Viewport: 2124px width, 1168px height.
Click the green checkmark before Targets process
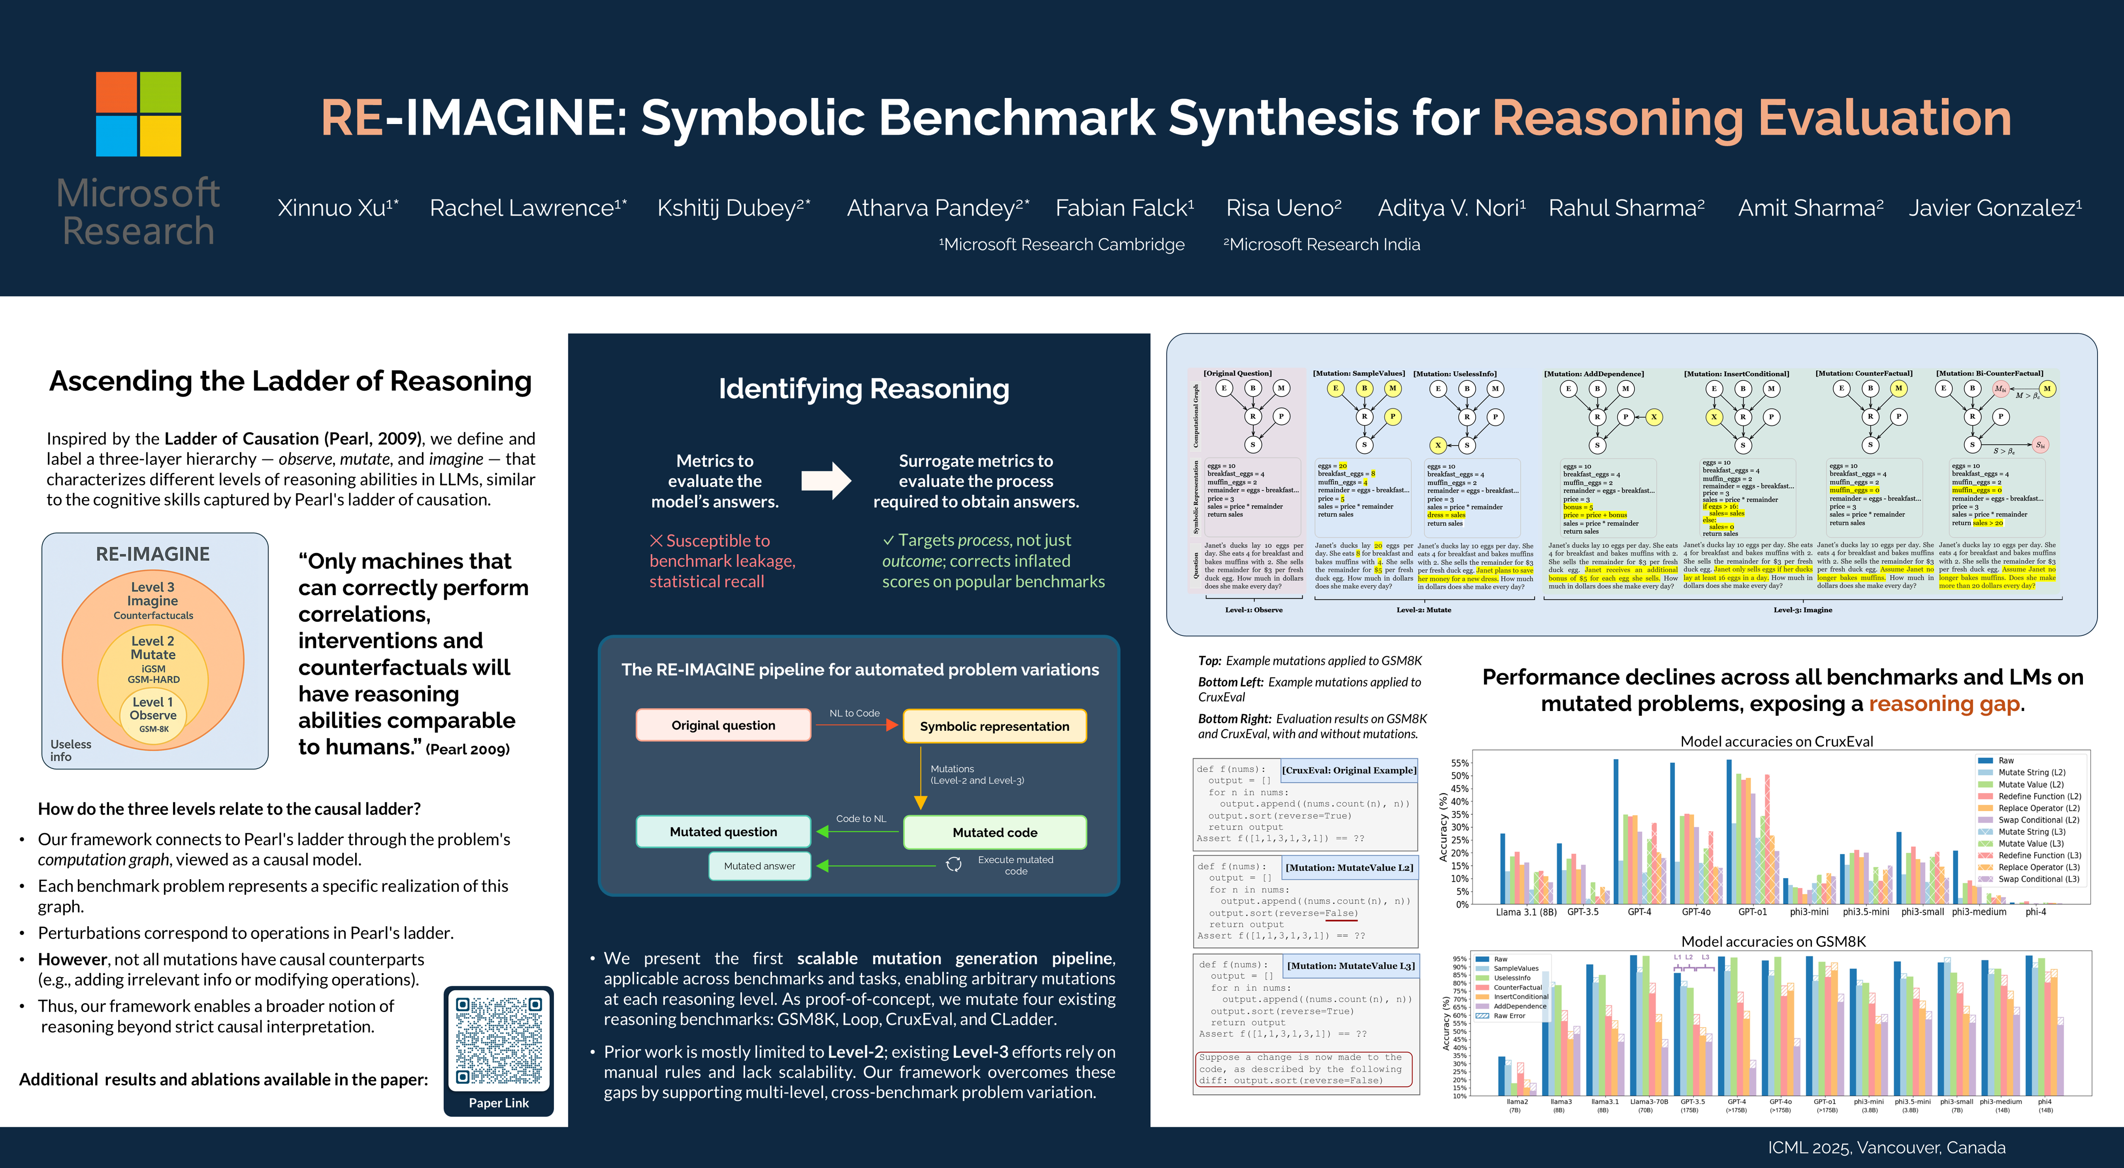[x=888, y=541]
